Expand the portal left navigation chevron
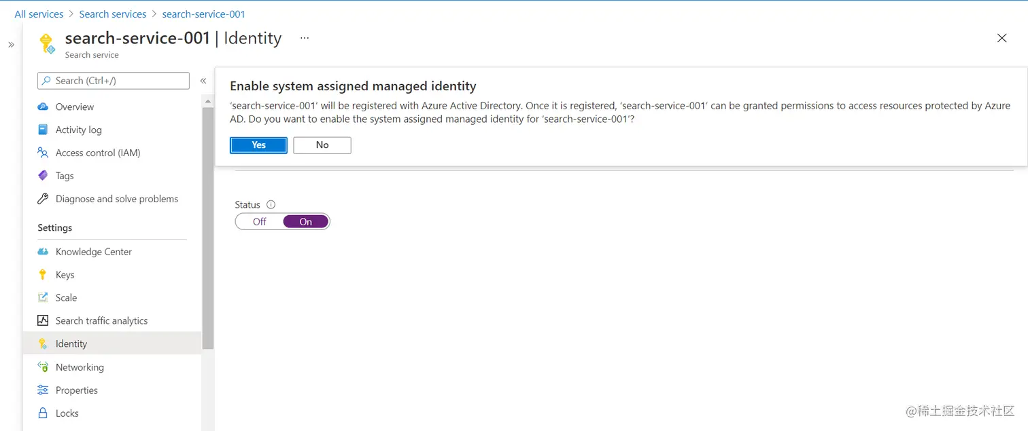This screenshot has width=1028, height=431. [11, 45]
